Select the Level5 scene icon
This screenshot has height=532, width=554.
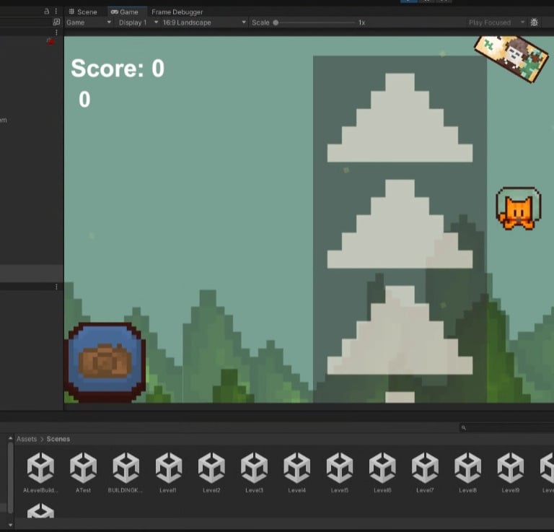[340, 467]
